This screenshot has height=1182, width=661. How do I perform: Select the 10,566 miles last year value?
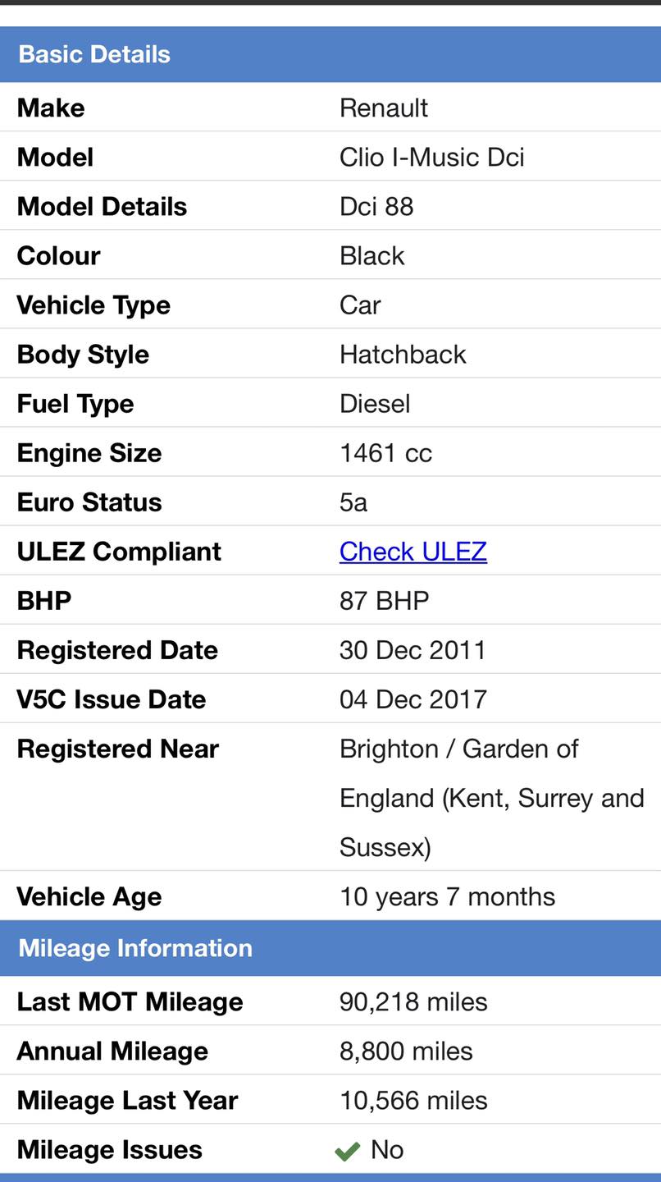coord(413,1101)
